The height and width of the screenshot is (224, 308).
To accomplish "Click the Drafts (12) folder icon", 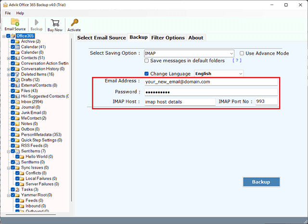I will click(17, 80).
